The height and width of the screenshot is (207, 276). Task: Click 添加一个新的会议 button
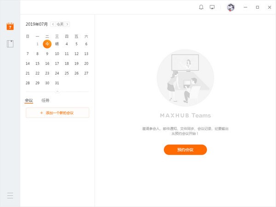point(57,113)
